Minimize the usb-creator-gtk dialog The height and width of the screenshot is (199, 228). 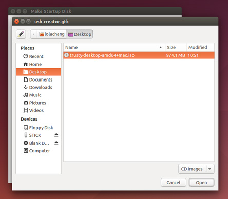(x=23, y=22)
